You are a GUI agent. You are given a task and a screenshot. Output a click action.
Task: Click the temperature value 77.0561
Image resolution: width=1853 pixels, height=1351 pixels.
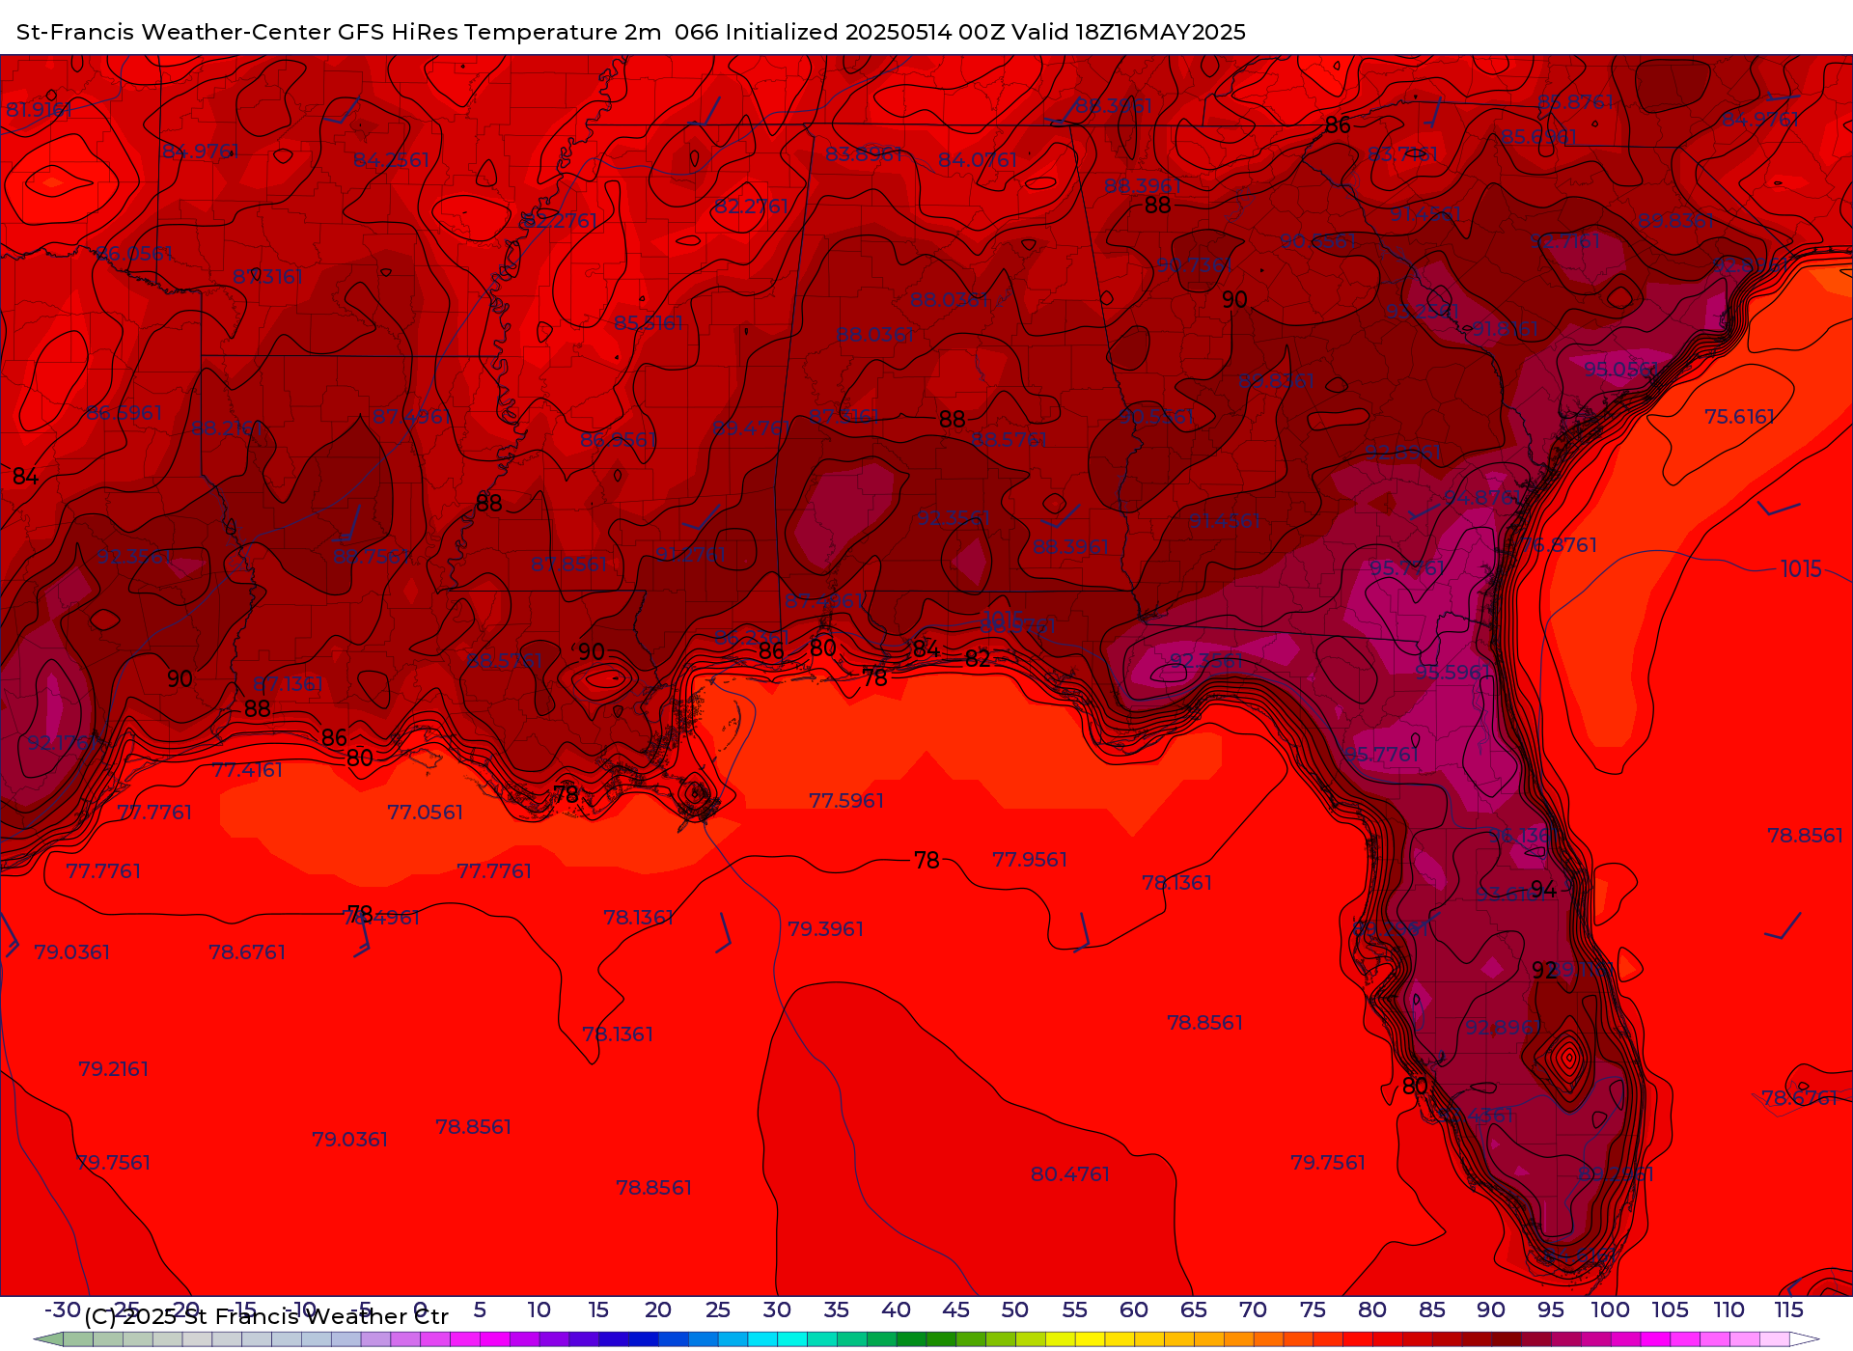point(425,812)
